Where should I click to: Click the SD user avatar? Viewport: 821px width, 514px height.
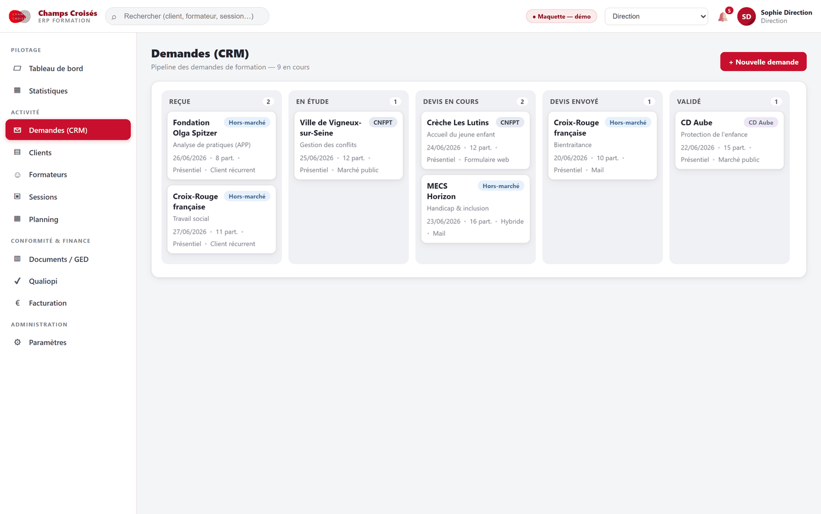pos(747,16)
